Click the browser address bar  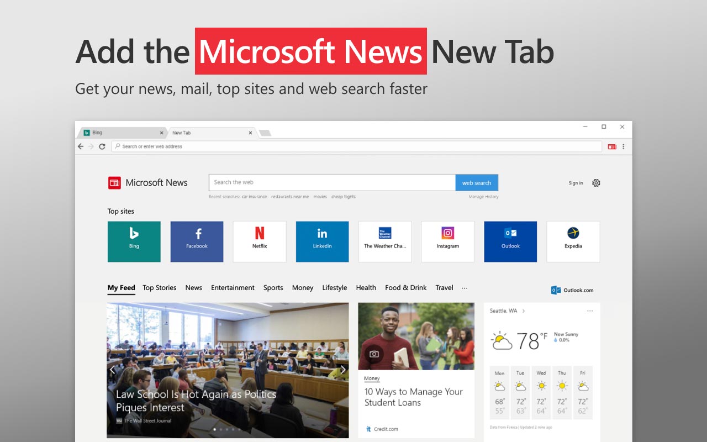point(356,146)
